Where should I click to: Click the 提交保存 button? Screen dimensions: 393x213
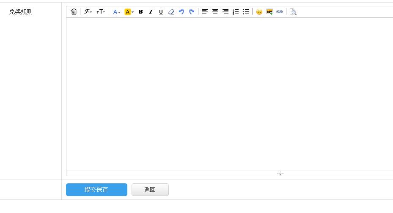(x=96, y=190)
